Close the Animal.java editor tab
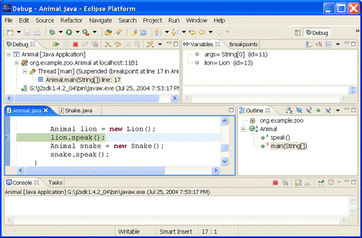 coord(46,111)
